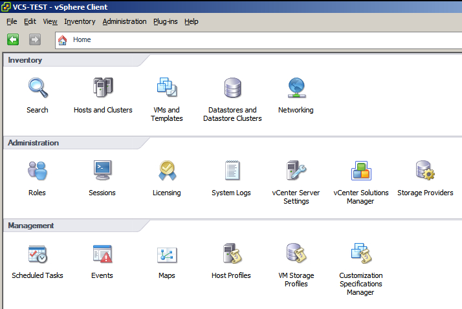Open the Search inventory icon
This screenshot has width=462, height=309.
pyautogui.click(x=38, y=87)
